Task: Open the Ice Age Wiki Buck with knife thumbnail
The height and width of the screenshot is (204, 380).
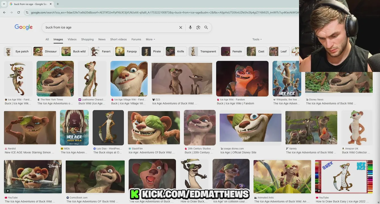Action: click(18, 79)
